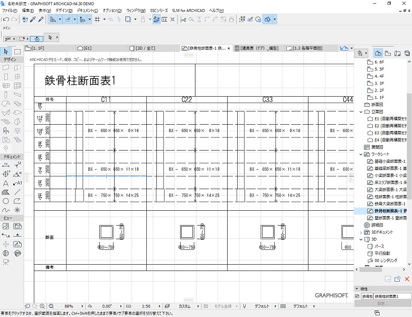Switch navigator to View Map icon

388,53
